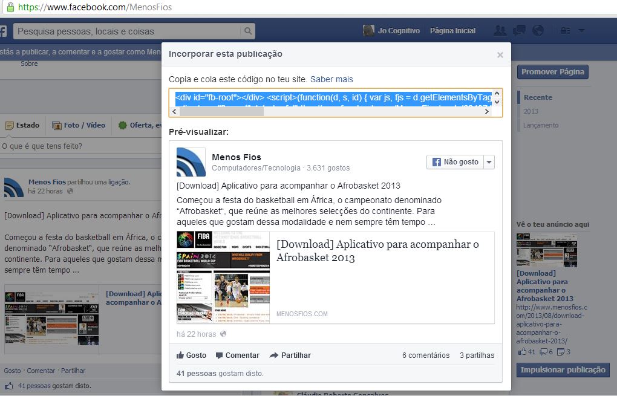Open the account menu dropdown arrow
The height and width of the screenshot is (396, 617).
click(x=581, y=31)
